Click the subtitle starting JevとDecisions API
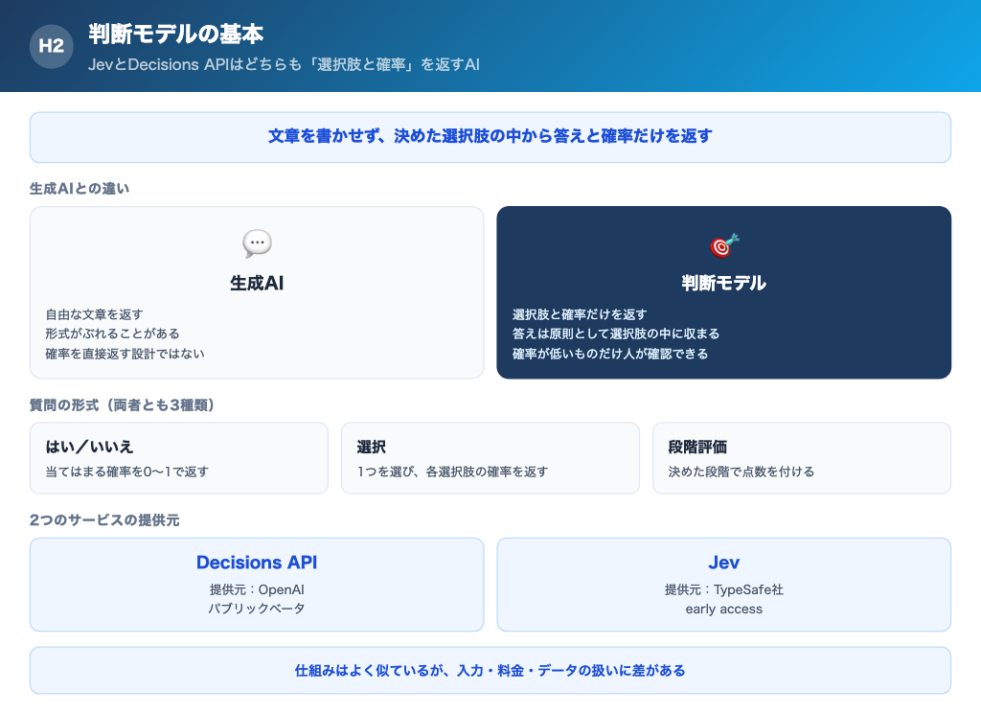Image resolution: width=981 pixels, height=714 pixels. [x=284, y=64]
